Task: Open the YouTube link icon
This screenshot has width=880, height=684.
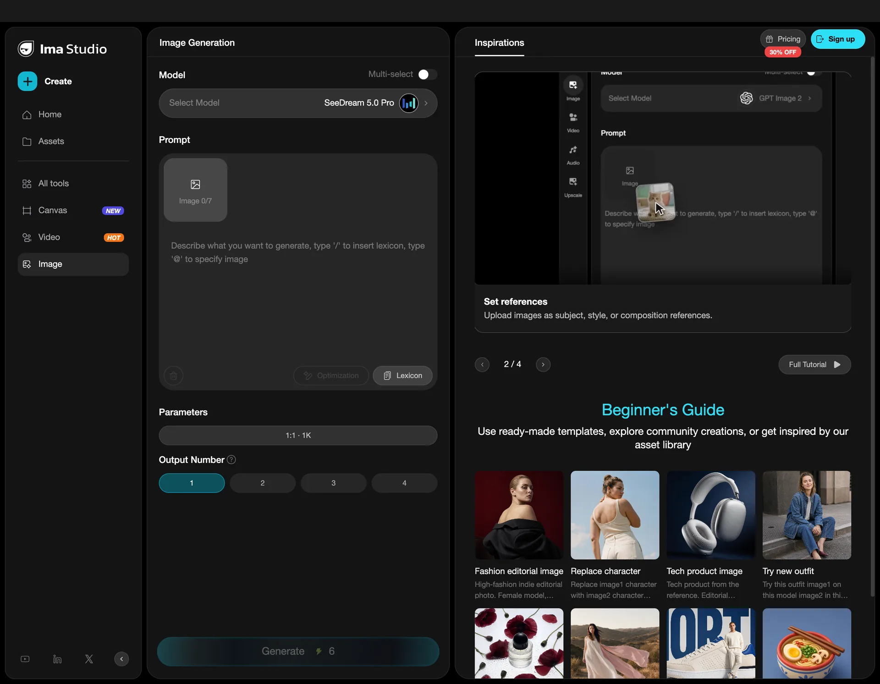Action: (25, 659)
